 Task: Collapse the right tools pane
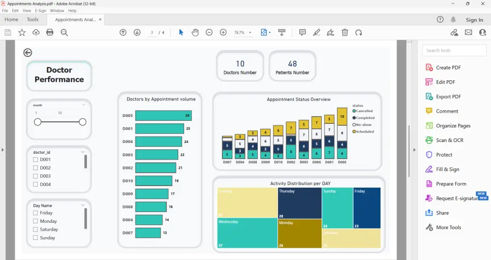[414, 150]
